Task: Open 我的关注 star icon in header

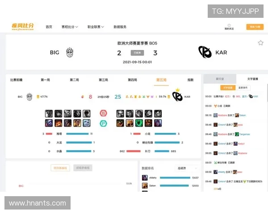Action: pyautogui.click(x=229, y=25)
